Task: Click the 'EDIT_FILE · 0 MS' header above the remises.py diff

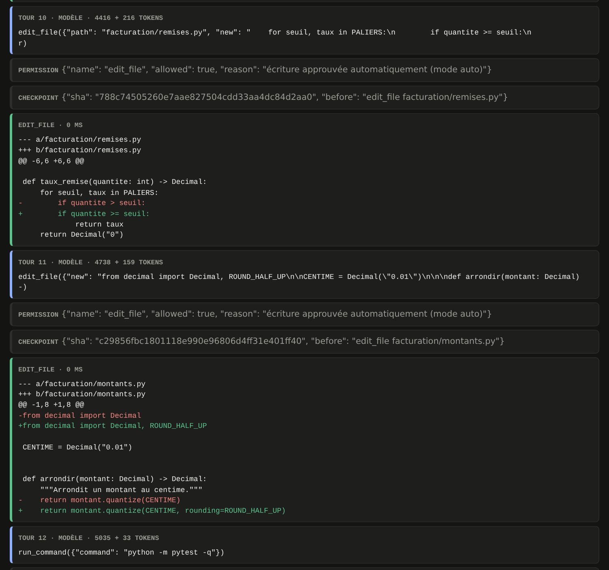Action: pyautogui.click(x=50, y=125)
